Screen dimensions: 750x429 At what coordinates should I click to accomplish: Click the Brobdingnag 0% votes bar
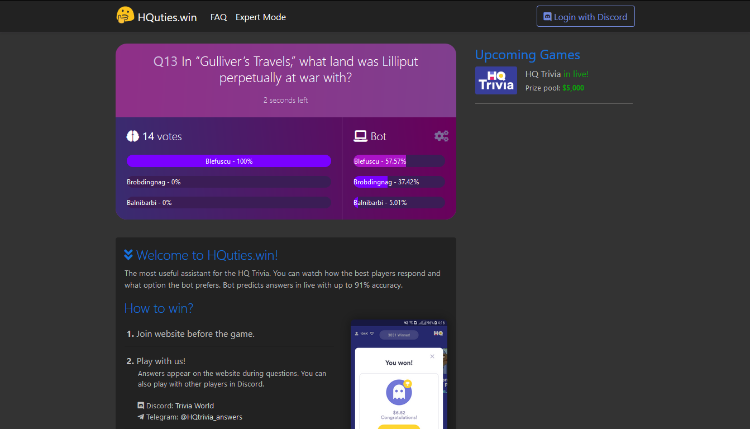(x=229, y=182)
